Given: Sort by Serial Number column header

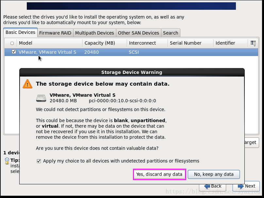Looking at the screenshot, I should (190, 43).
